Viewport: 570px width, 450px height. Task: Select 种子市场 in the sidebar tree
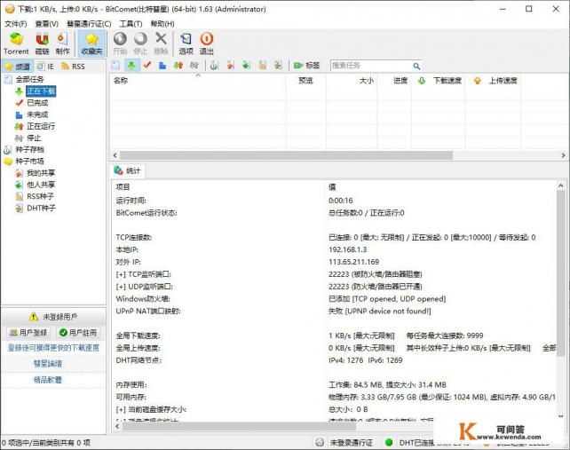[29, 161]
